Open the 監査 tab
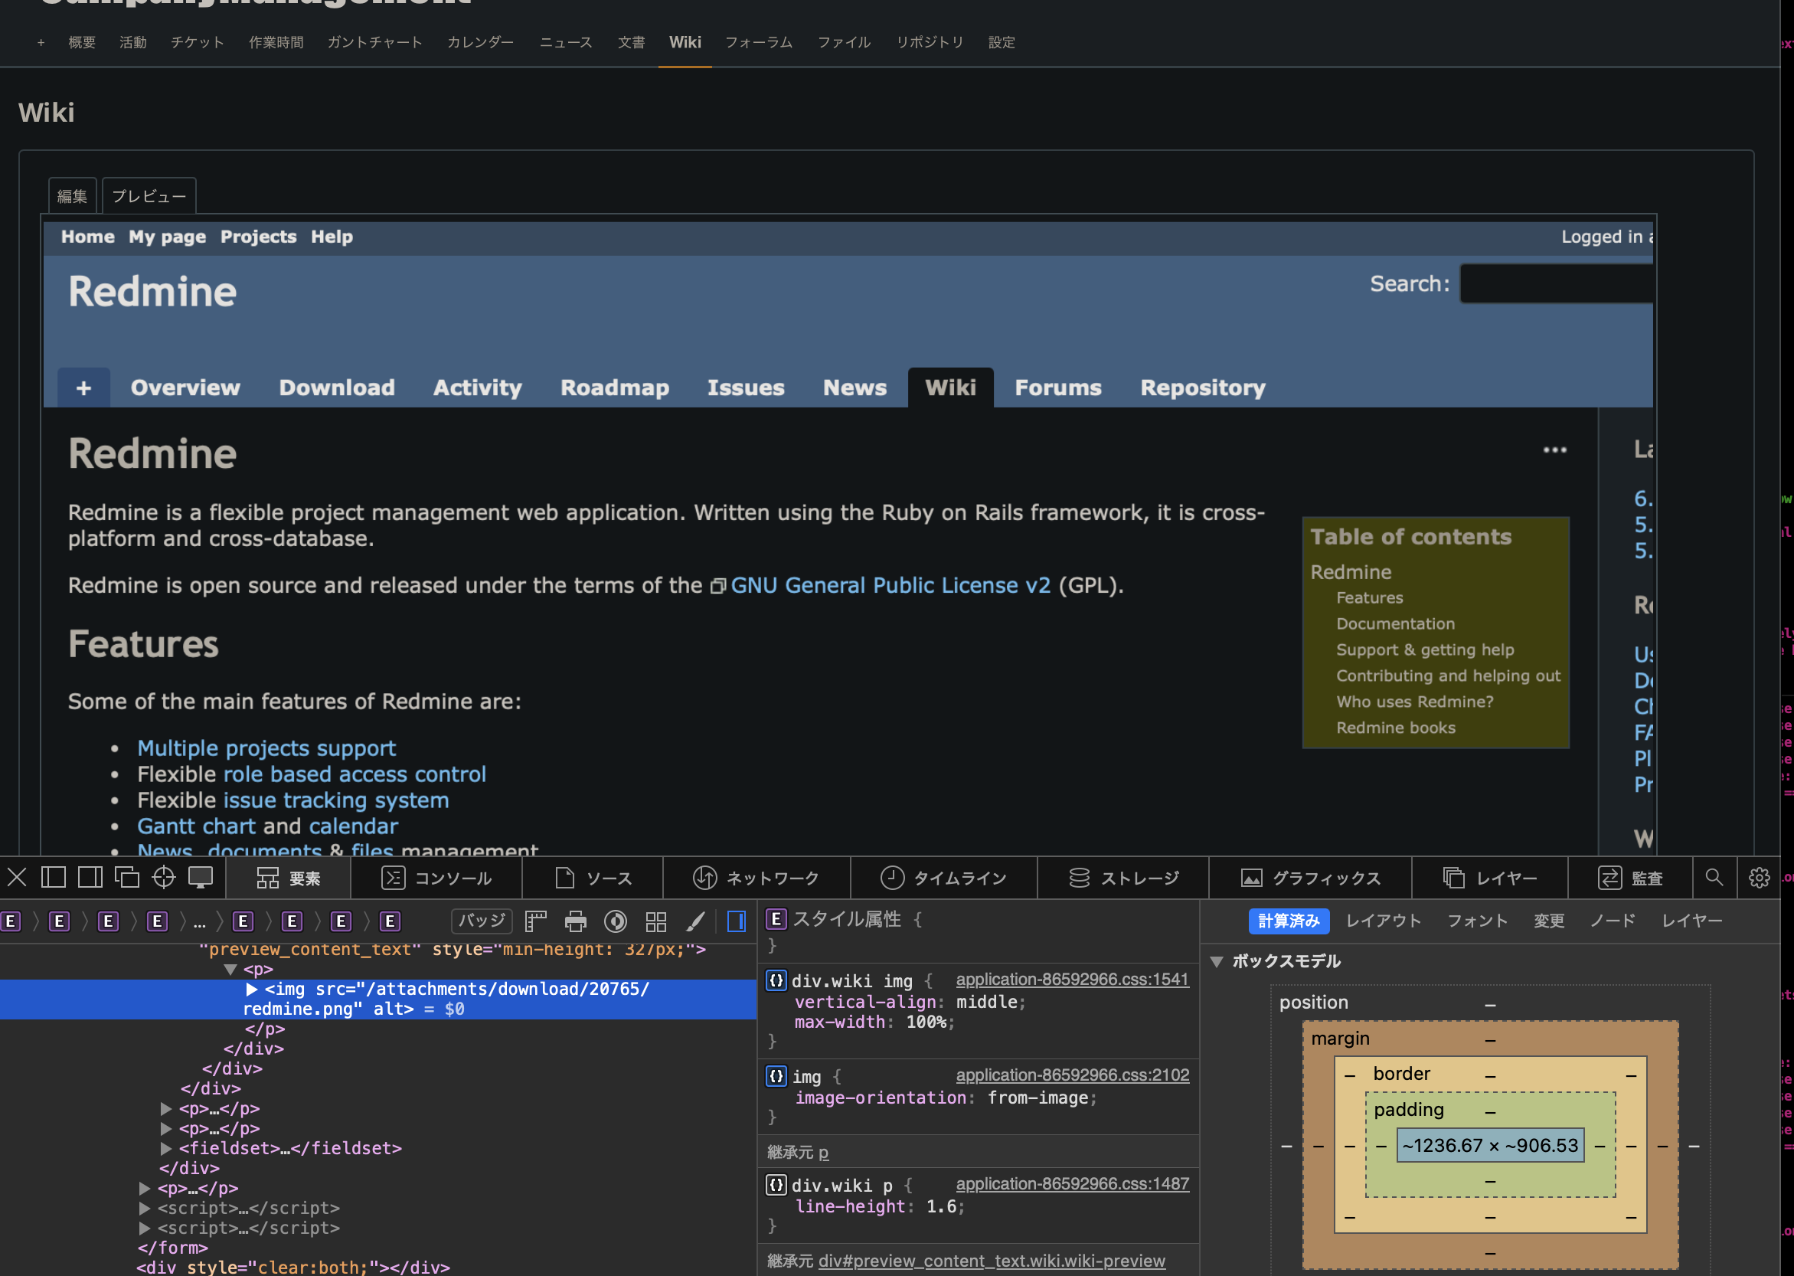 [1631, 878]
